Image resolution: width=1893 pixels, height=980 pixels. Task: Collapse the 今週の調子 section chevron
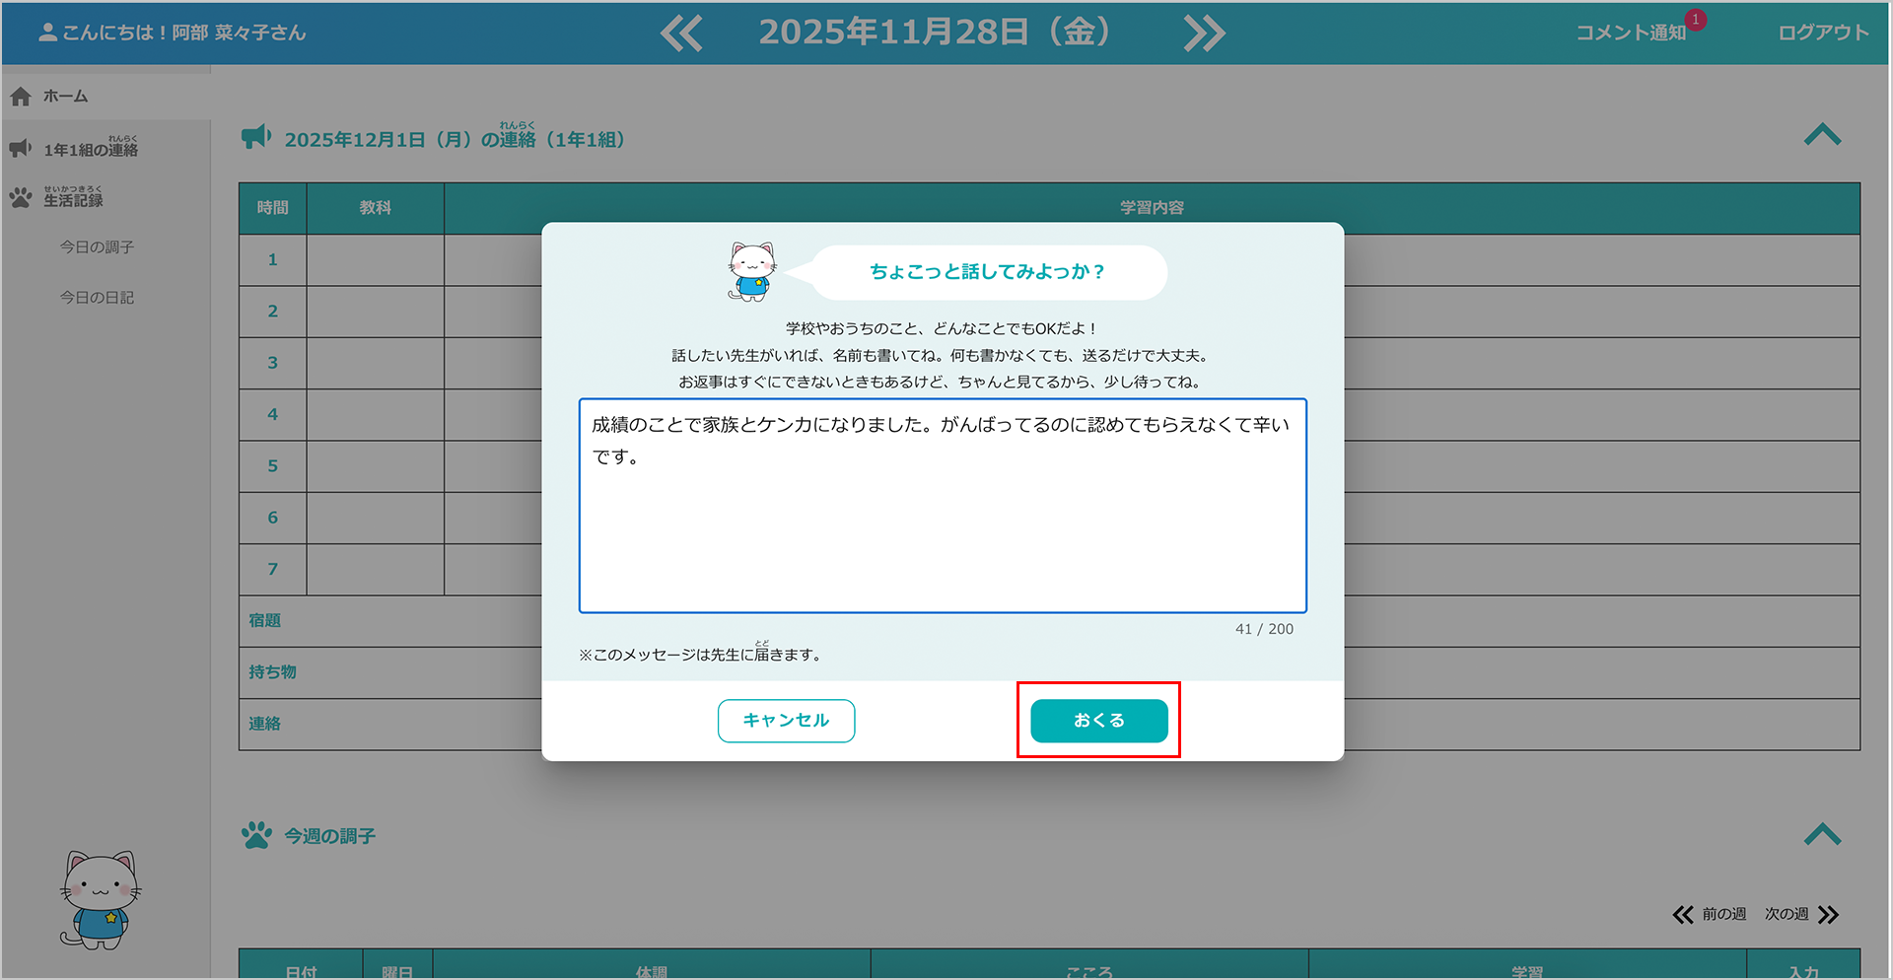tap(1822, 835)
